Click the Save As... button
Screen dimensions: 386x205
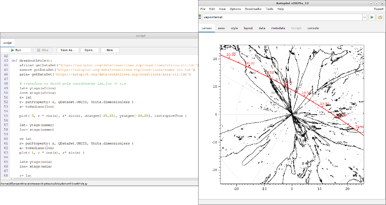pos(68,50)
